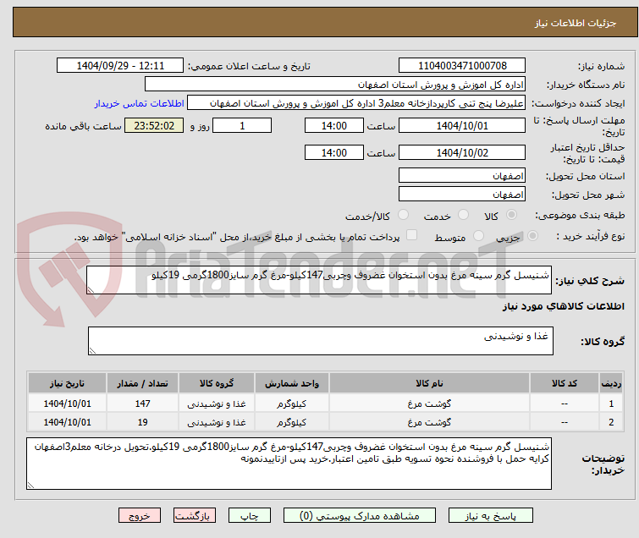Click the پاسخ به نیاز button
The image size is (639, 538).
click(491, 516)
